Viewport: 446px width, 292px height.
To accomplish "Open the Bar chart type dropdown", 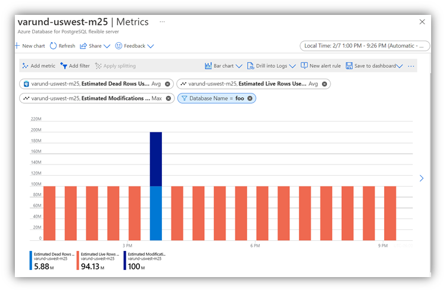I will tap(223, 66).
